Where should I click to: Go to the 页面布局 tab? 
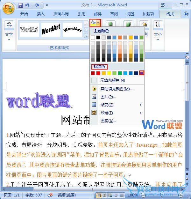pyautogui.click(x=61, y=14)
